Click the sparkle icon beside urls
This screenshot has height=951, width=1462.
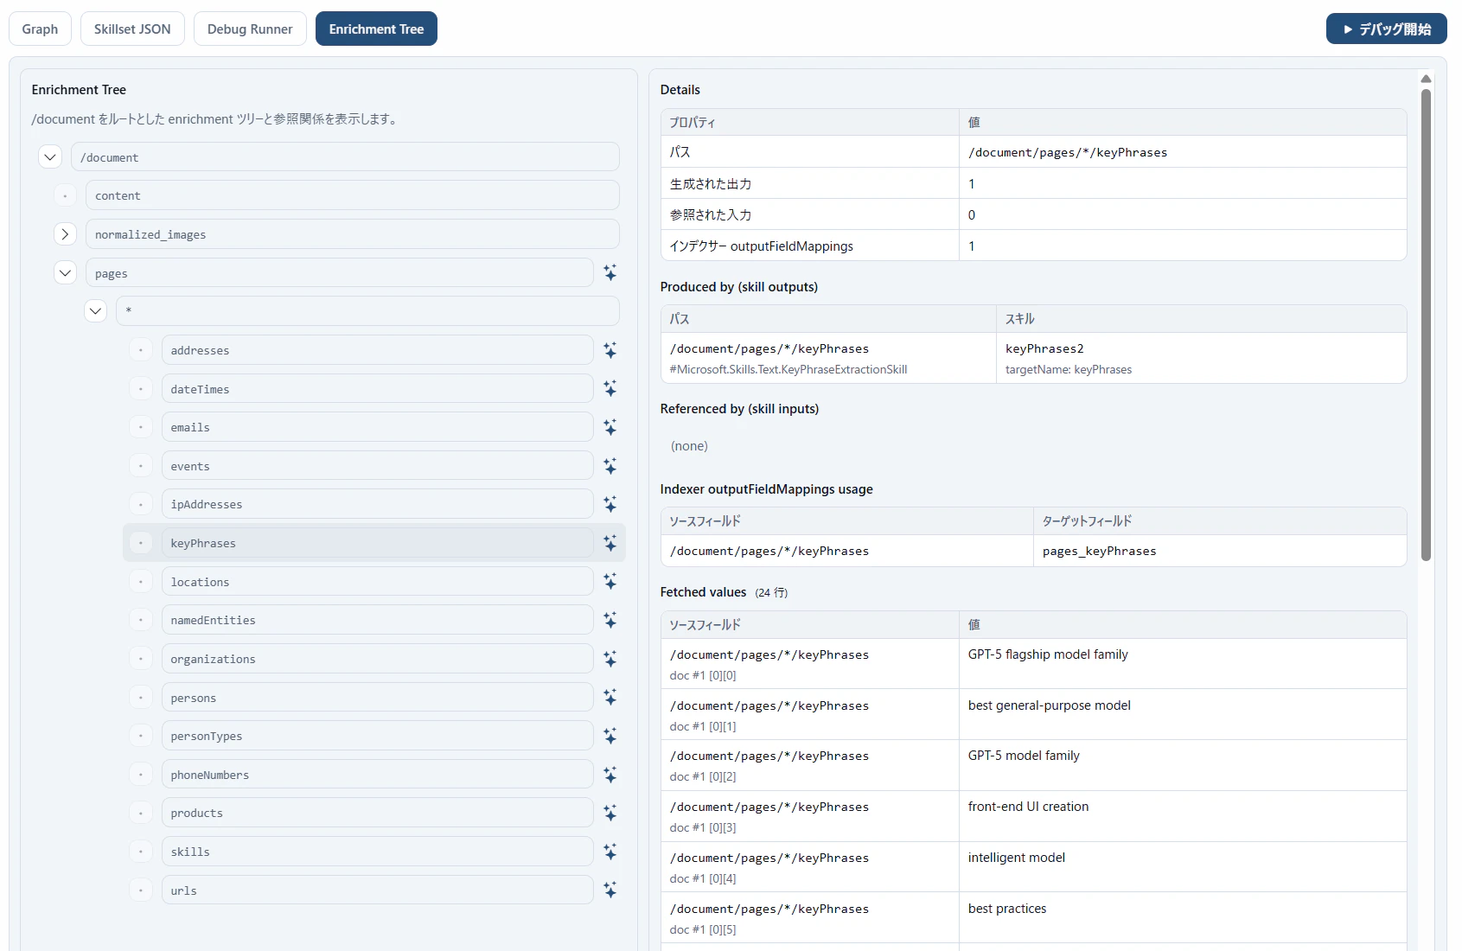click(610, 890)
